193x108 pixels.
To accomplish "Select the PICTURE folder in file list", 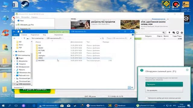I will [x=41, y=50].
